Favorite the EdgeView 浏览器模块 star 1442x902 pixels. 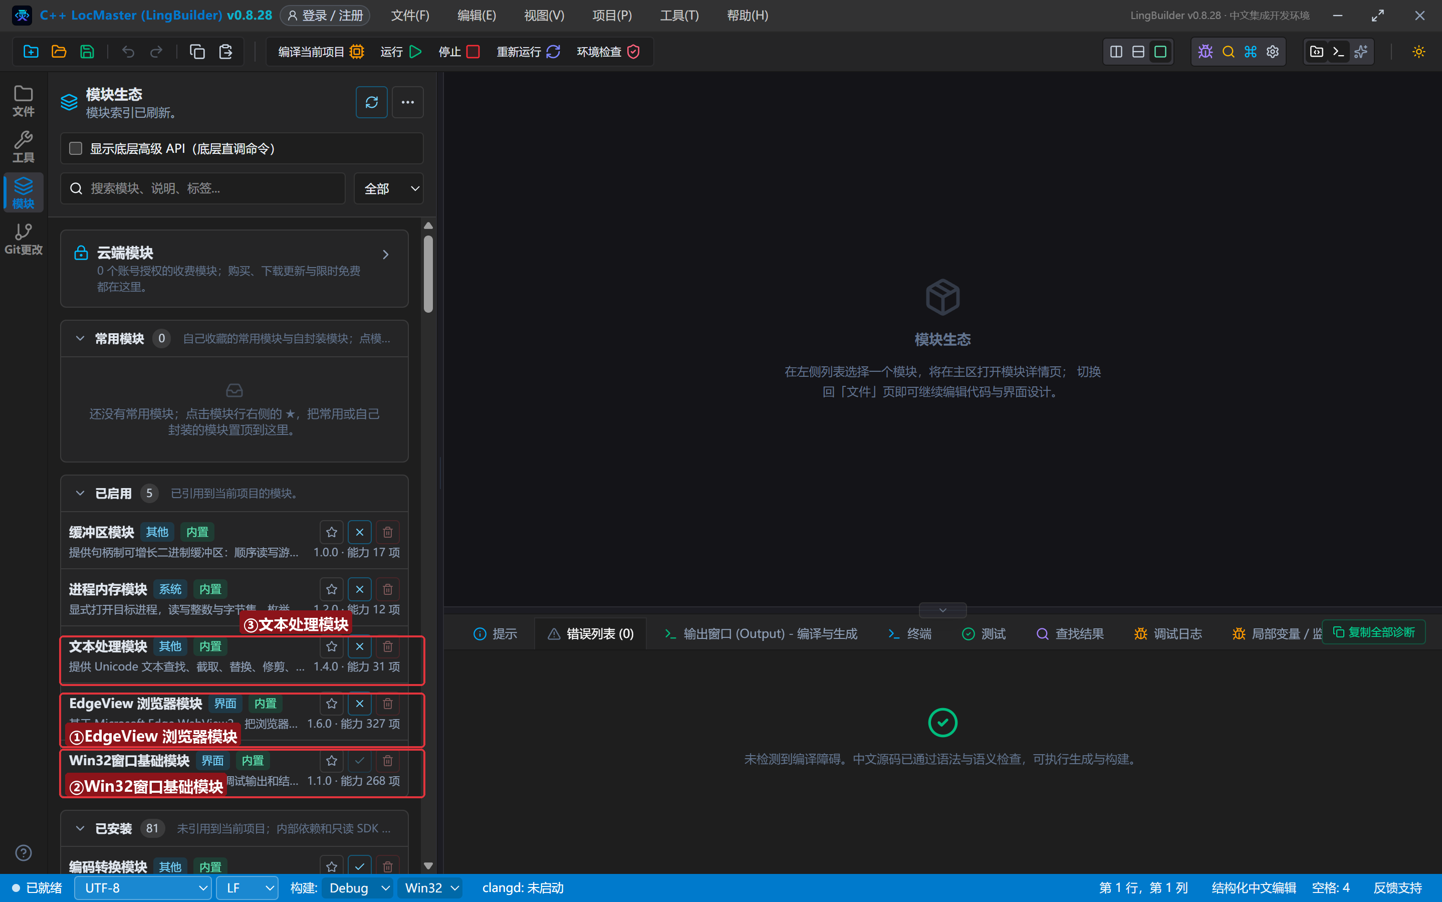pyautogui.click(x=332, y=704)
